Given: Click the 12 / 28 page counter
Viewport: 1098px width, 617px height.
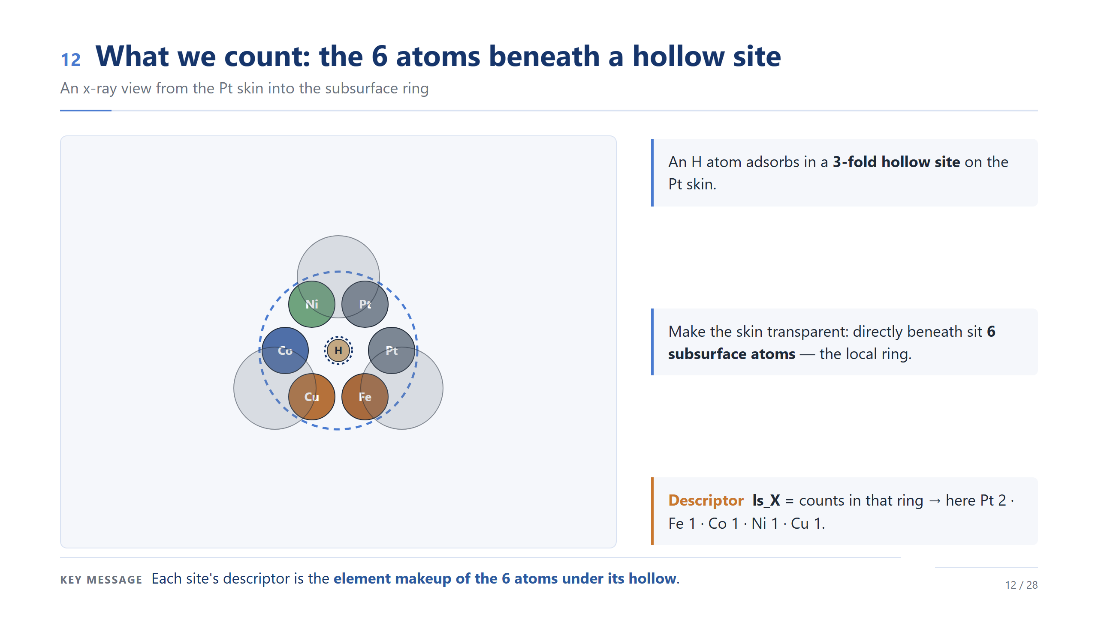Looking at the screenshot, I should tap(1021, 585).
